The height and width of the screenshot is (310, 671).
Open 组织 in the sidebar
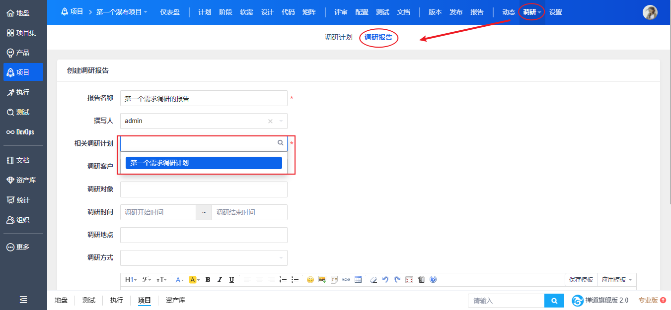pyautogui.click(x=23, y=220)
